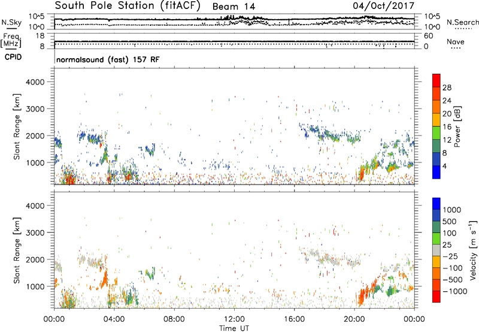This screenshot has height=332, width=479.
Task: Click the CPID row label
Action: tap(13, 57)
